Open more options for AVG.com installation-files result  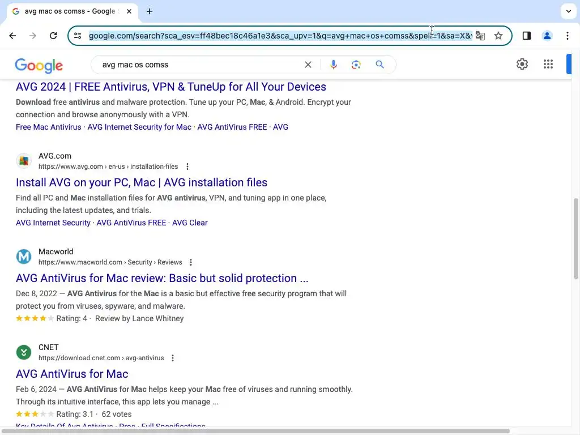[x=187, y=167]
